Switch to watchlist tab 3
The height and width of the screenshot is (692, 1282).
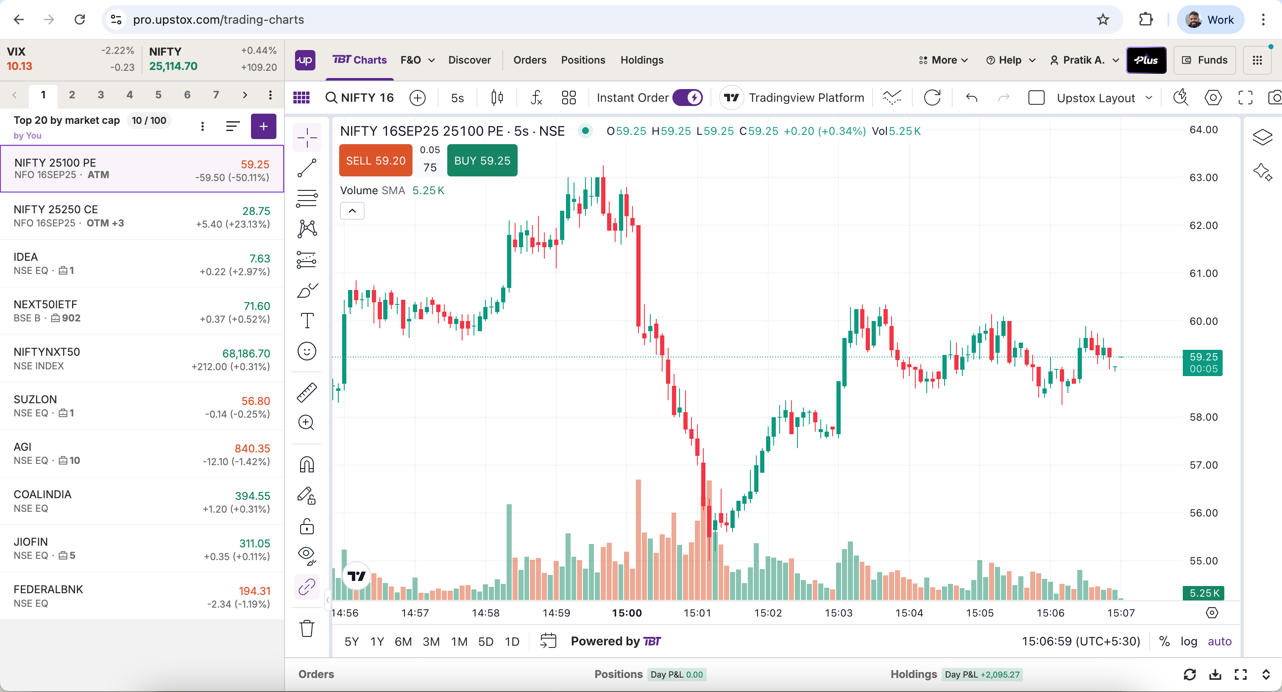click(x=100, y=95)
